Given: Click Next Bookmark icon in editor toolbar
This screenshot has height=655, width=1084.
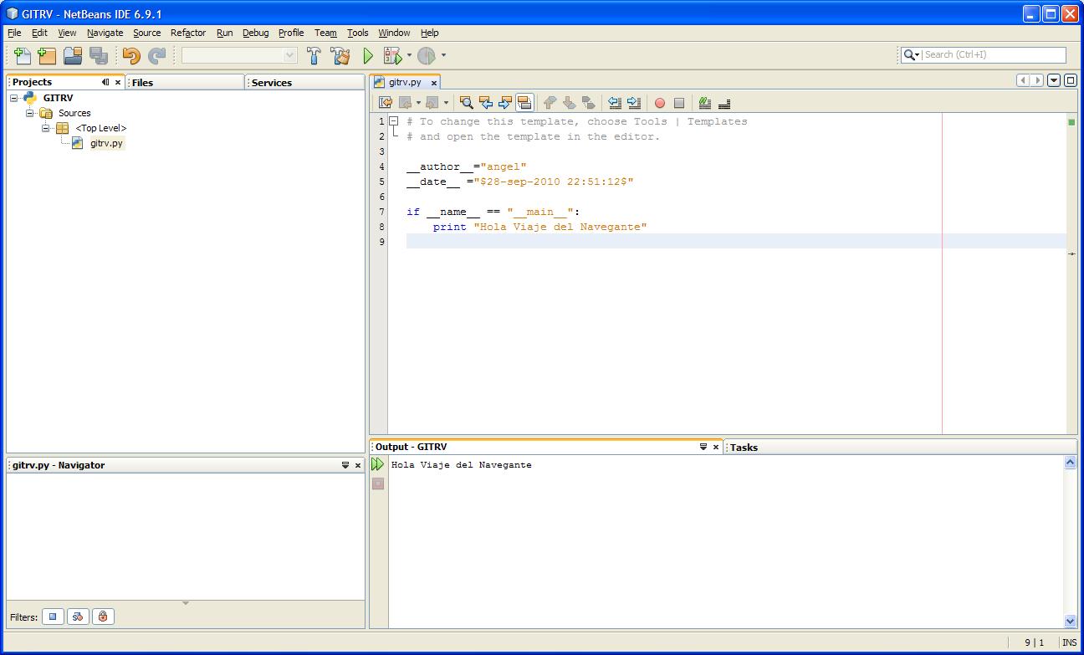Looking at the screenshot, I should 569,103.
